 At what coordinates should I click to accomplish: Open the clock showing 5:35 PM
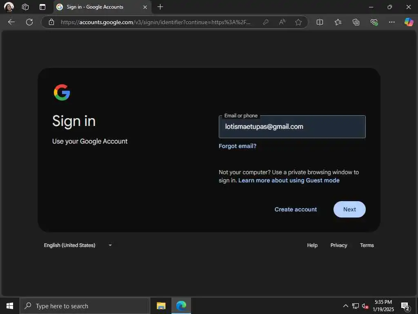pyautogui.click(x=383, y=306)
